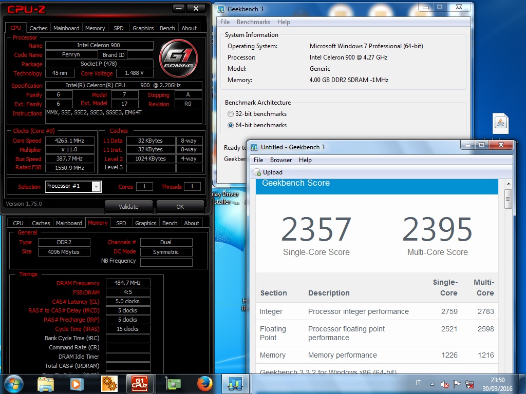Image resolution: width=526 pixels, height=394 pixels.
Task: Open the Windows Start menu orb
Action: pos(13,384)
